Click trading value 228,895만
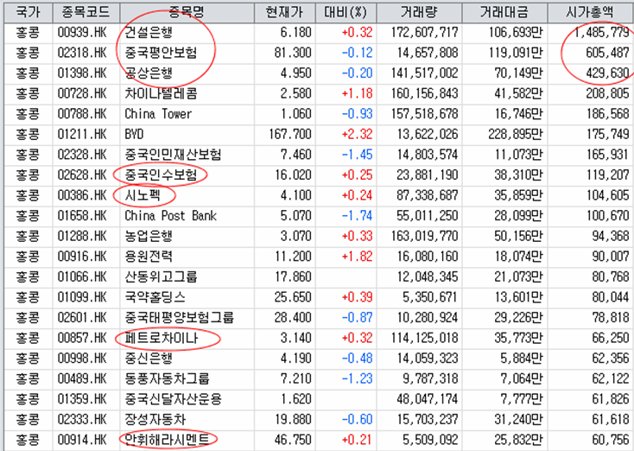 click(x=516, y=134)
